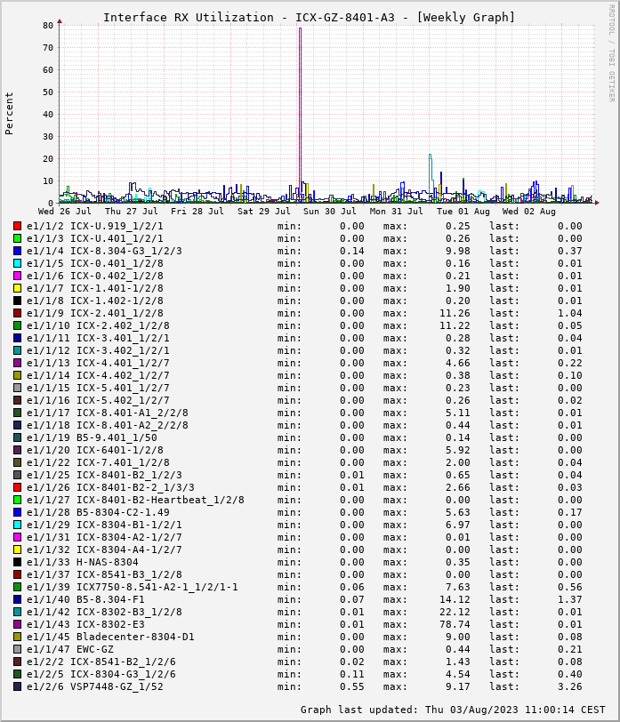Select the Sun 30 Jul axis label
This screenshot has width=620, height=722.
329,212
